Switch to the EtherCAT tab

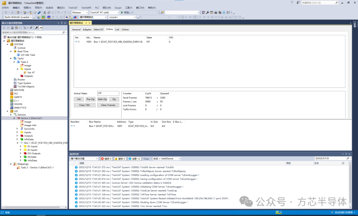tap(99, 30)
